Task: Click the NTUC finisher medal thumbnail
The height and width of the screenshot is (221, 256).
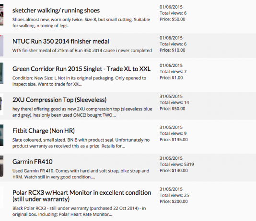Action: (1, 46)
